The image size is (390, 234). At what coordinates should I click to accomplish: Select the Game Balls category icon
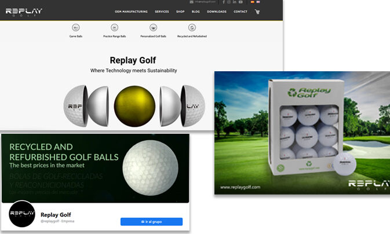coord(76,27)
